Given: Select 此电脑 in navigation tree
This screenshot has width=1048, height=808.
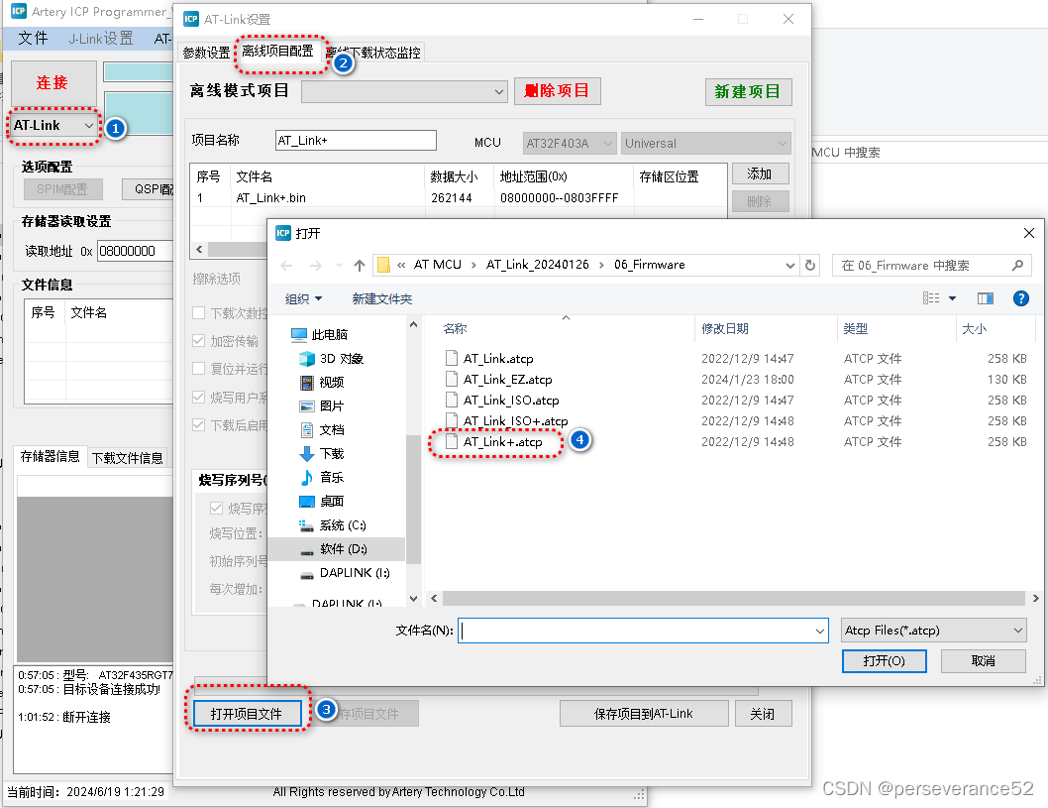Looking at the screenshot, I should pos(320,334).
